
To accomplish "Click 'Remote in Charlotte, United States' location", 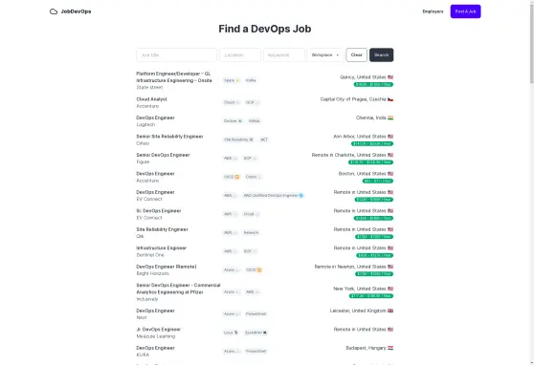I will click(348, 155).
